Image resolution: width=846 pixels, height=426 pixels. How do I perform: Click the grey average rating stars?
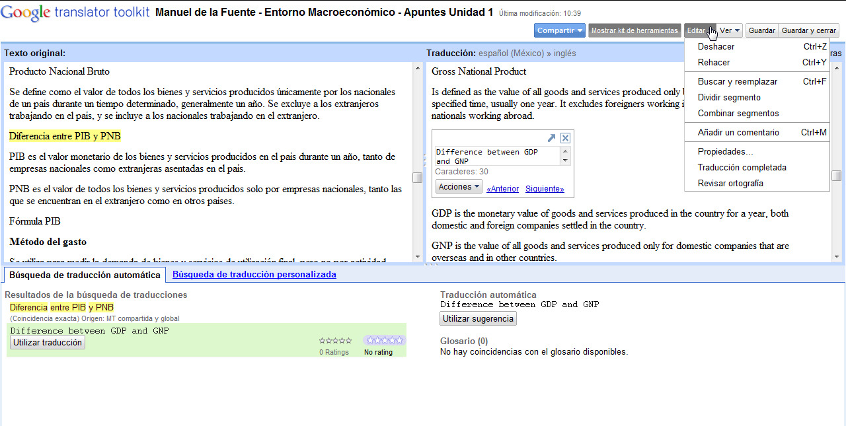[335, 341]
